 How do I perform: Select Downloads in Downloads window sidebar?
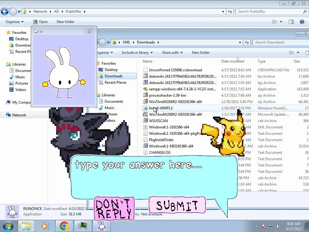[113, 76]
